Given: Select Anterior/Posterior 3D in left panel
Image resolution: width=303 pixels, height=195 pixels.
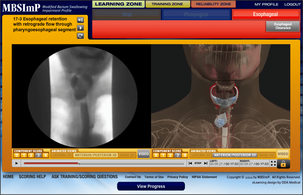Looking at the screenshot, I should pyautogui.click(x=96, y=155).
